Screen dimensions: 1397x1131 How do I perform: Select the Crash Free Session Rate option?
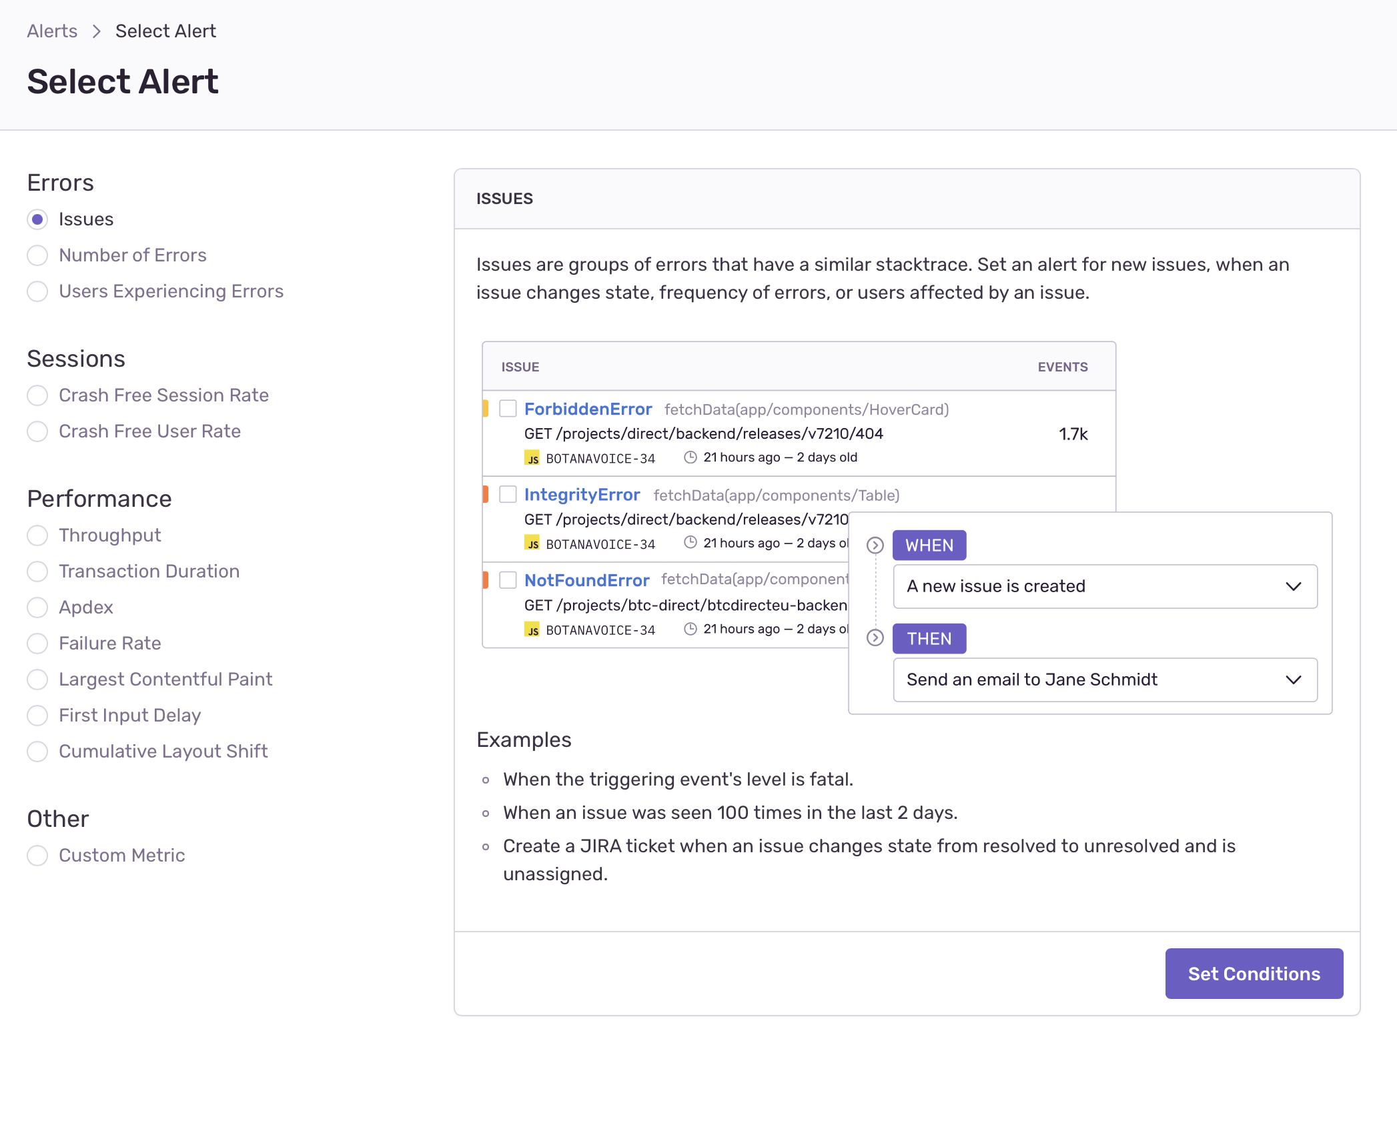(37, 395)
